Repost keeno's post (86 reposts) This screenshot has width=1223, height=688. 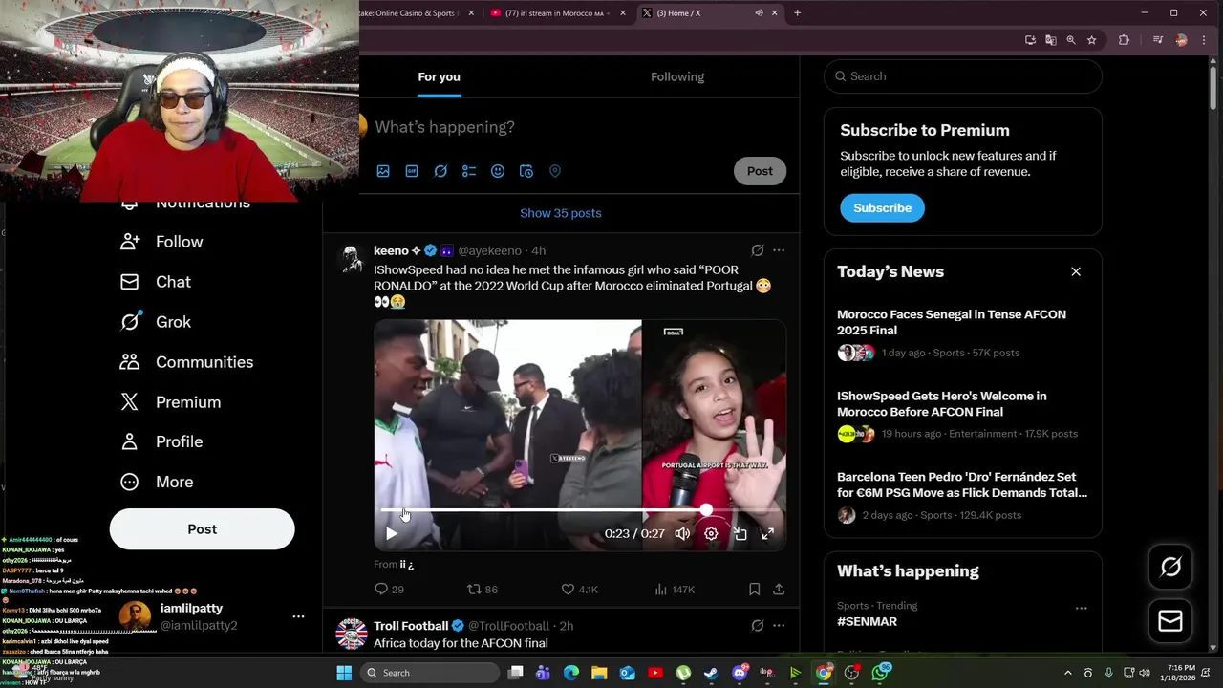click(x=482, y=590)
